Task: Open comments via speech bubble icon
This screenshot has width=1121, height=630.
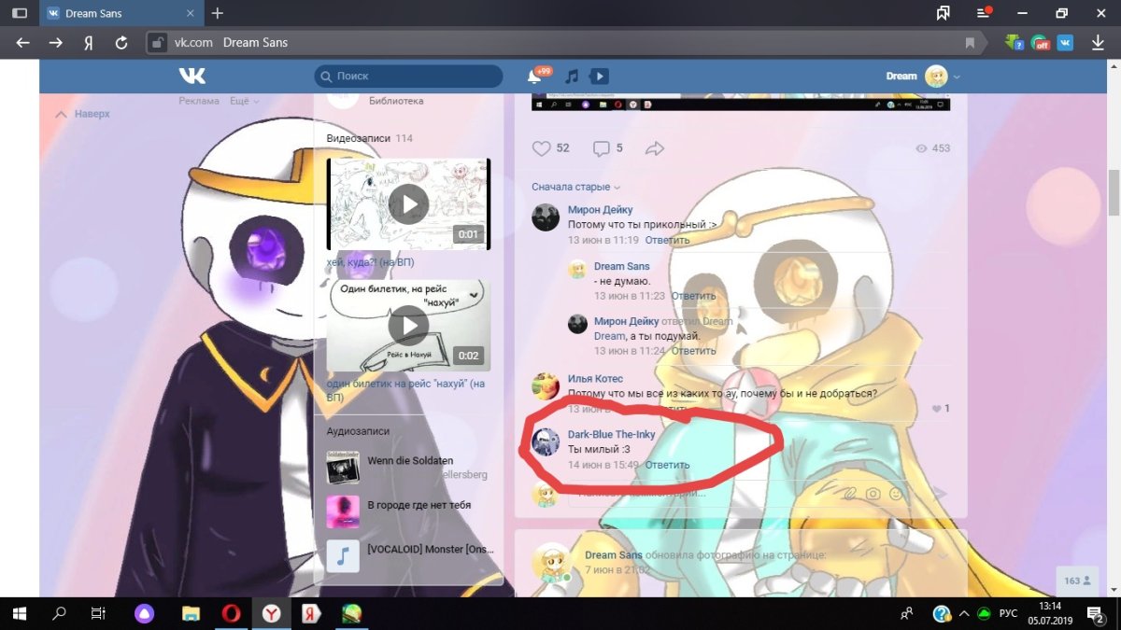Action: click(x=602, y=148)
